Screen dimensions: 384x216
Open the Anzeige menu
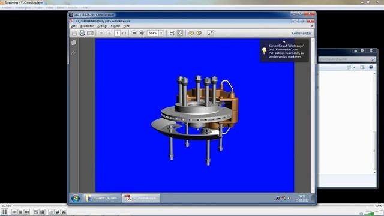[x=103, y=26]
